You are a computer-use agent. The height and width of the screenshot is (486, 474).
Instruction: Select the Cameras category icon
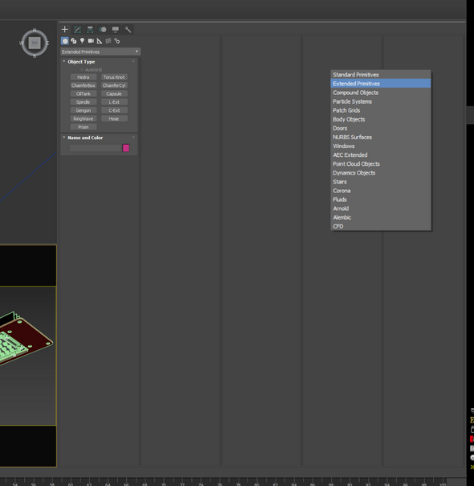click(91, 40)
